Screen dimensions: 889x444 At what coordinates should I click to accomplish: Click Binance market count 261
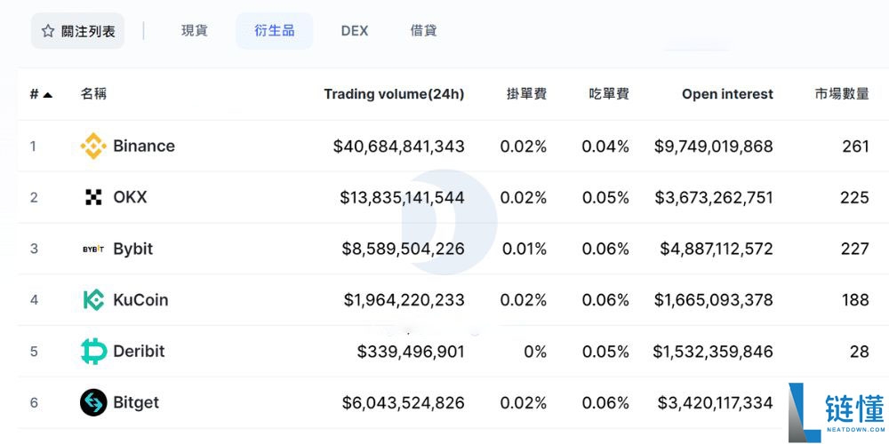point(855,147)
